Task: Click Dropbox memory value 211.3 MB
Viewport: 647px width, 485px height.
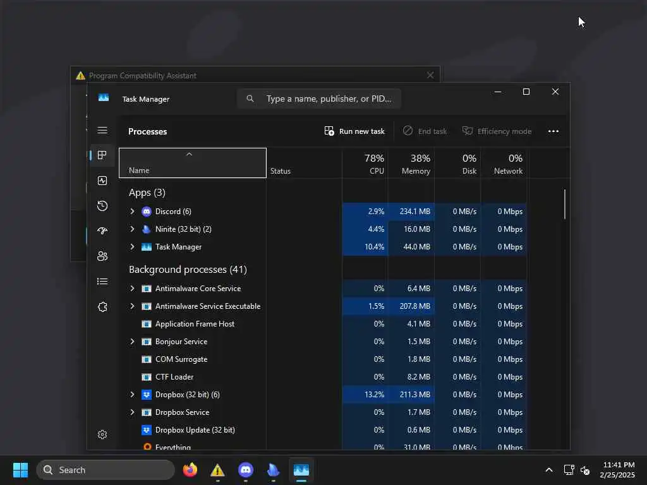Action: pyautogui.click(x=414, y=395)
